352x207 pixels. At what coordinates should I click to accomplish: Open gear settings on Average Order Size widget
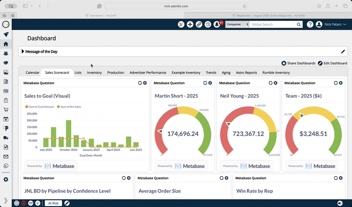pos(227,178)
